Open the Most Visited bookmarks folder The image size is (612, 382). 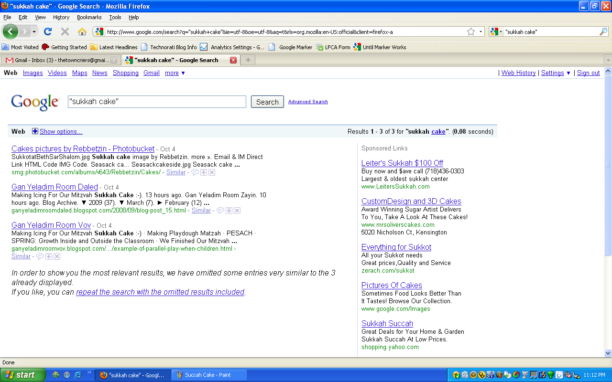pyautogui.click(x=20, y=47)
